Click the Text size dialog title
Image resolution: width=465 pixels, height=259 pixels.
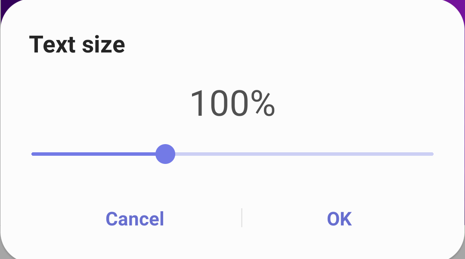click(x=77, y=44)
